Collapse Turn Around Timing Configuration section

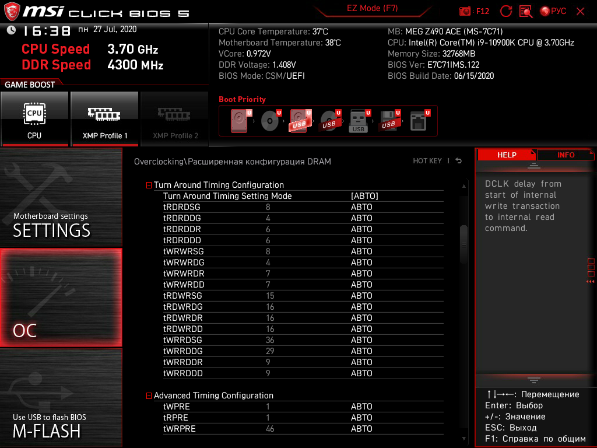point(149,185)
